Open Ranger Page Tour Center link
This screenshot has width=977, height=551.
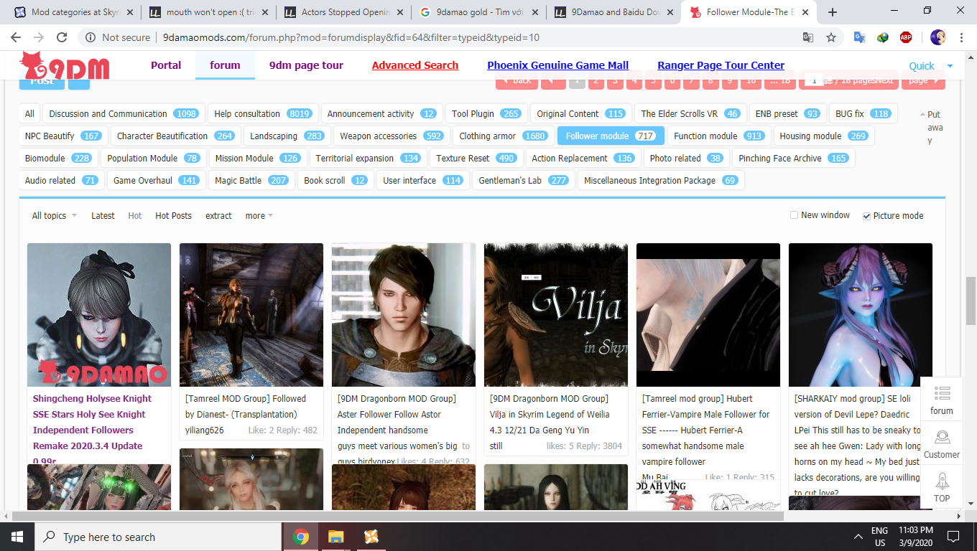point(721,65)
